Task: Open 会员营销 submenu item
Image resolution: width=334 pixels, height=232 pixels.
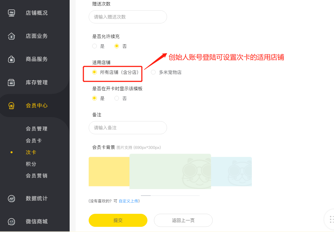Action: pyautogui.click(x=37, y=176)
